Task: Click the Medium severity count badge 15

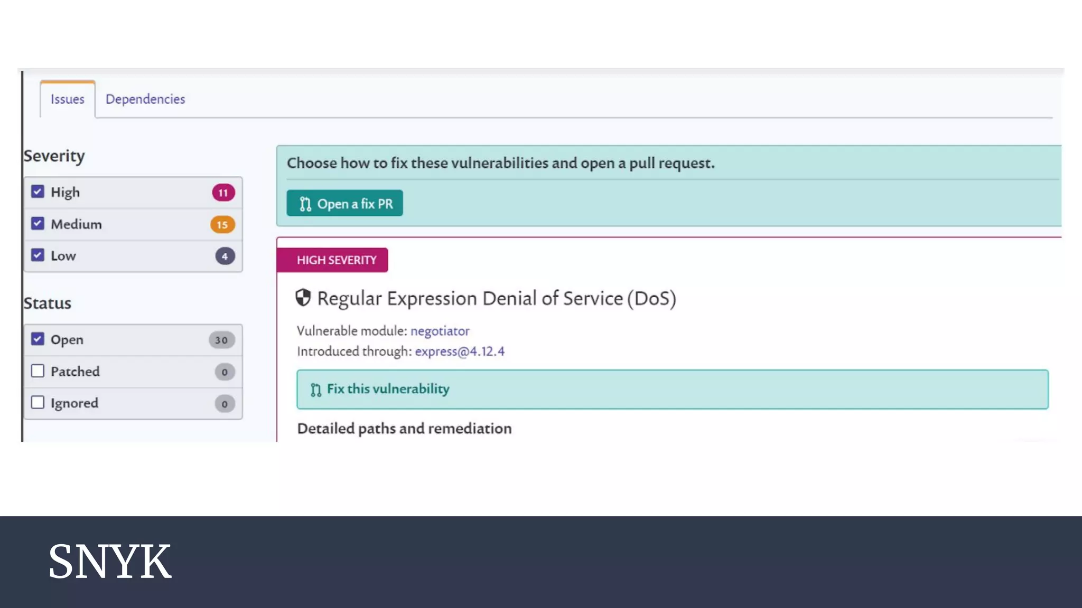Action: (x=222, y=225)
